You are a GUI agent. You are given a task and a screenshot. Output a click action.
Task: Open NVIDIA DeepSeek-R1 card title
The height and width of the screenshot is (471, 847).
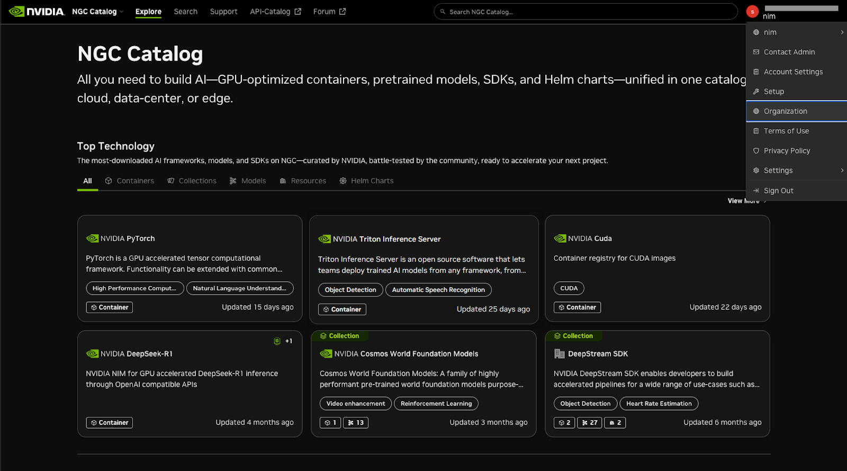(137, 354)
